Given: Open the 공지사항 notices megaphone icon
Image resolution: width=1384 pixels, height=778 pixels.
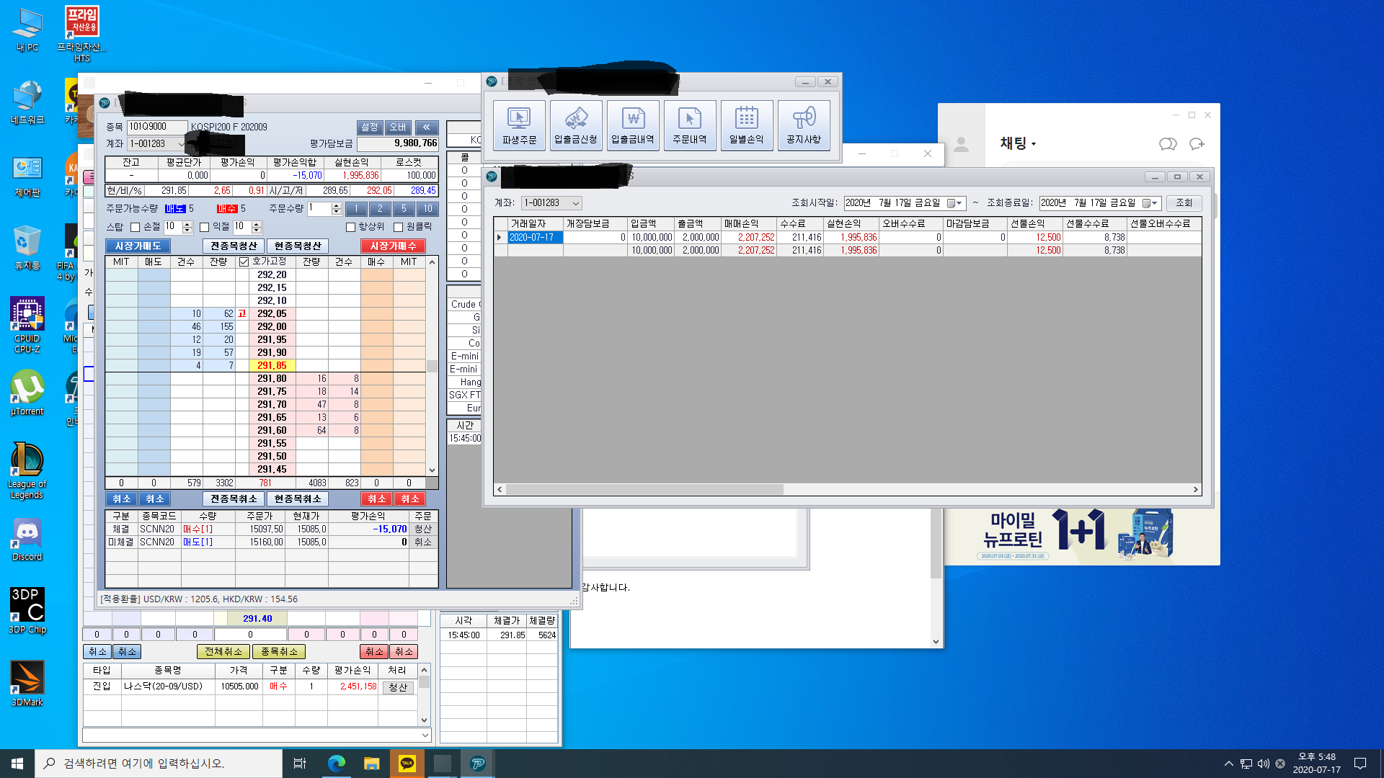Looking at the screenshot, I should tap(804, 125).
